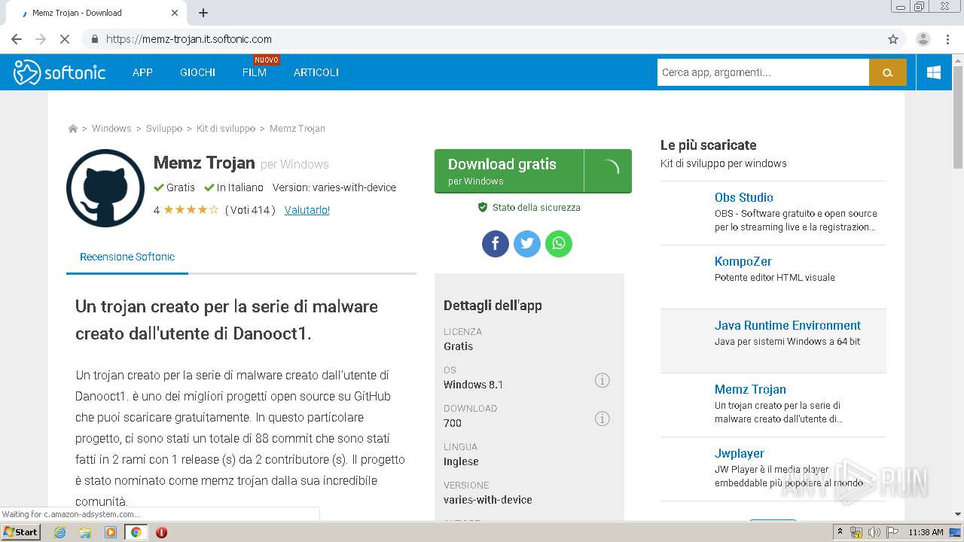
Task: Close the Memz Trojan - Download tab
Action: click(x=175, y=13)
